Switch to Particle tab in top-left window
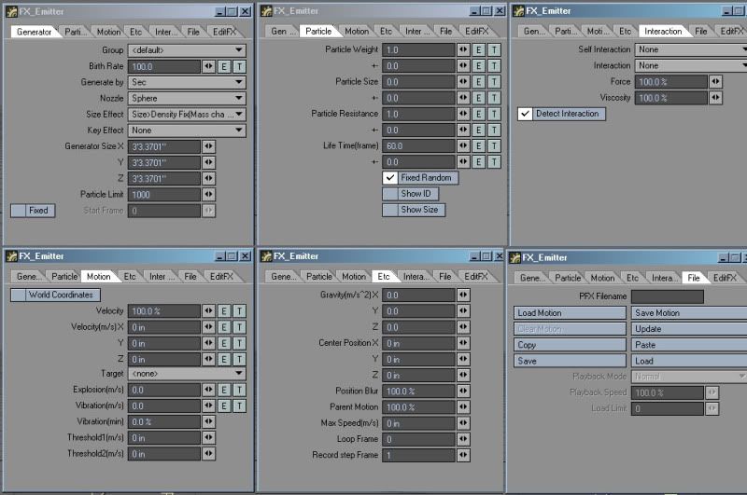This screenshot has height=495, width=747. (76, 32)
